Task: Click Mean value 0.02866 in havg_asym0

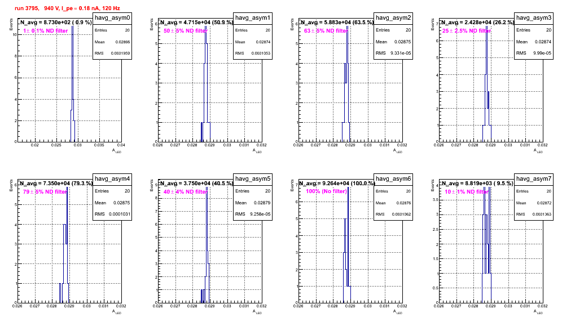Action: coord(122,42)
